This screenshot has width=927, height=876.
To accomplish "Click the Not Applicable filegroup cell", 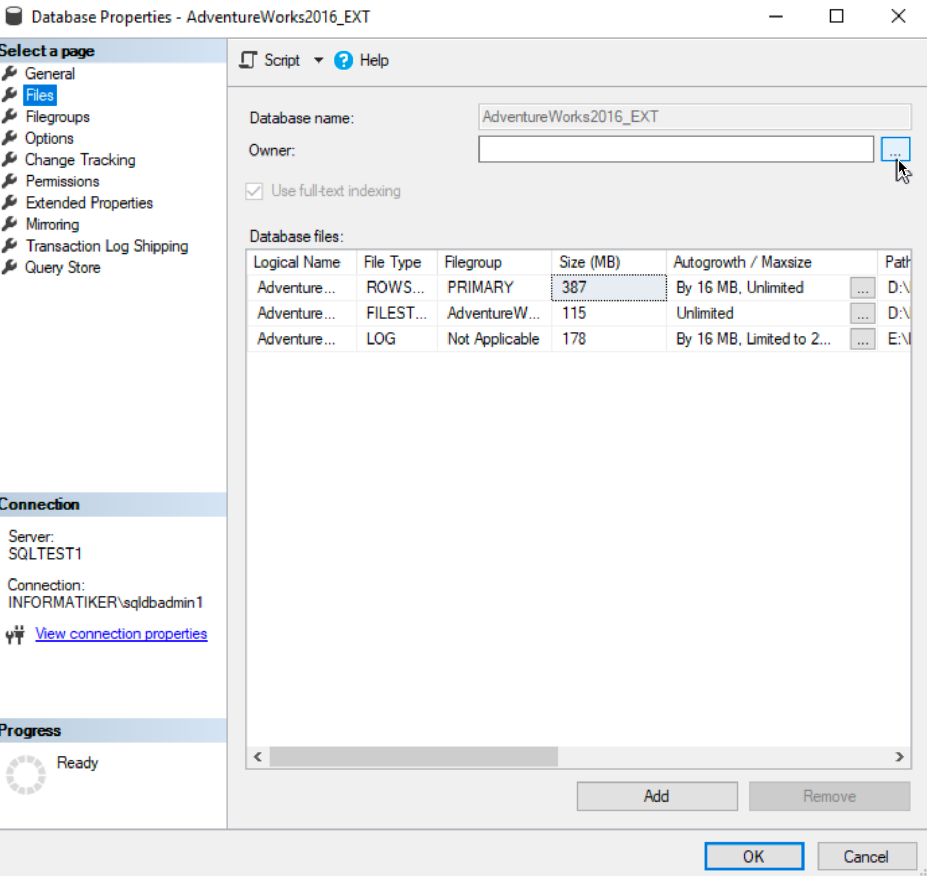I will [x=495, y=339].
